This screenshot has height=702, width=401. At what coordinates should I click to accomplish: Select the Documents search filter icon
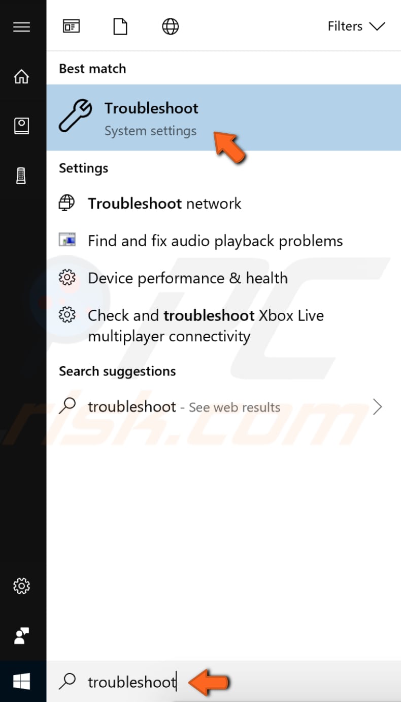click(x=120, y=26)
